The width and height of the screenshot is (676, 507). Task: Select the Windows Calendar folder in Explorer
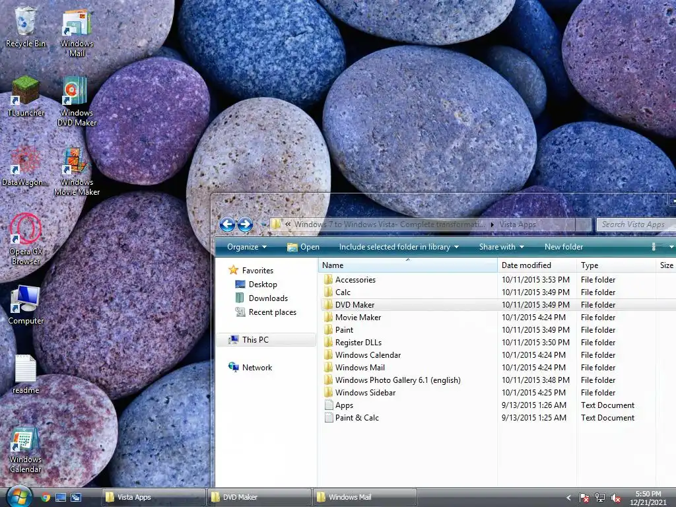tap(368, 355)
